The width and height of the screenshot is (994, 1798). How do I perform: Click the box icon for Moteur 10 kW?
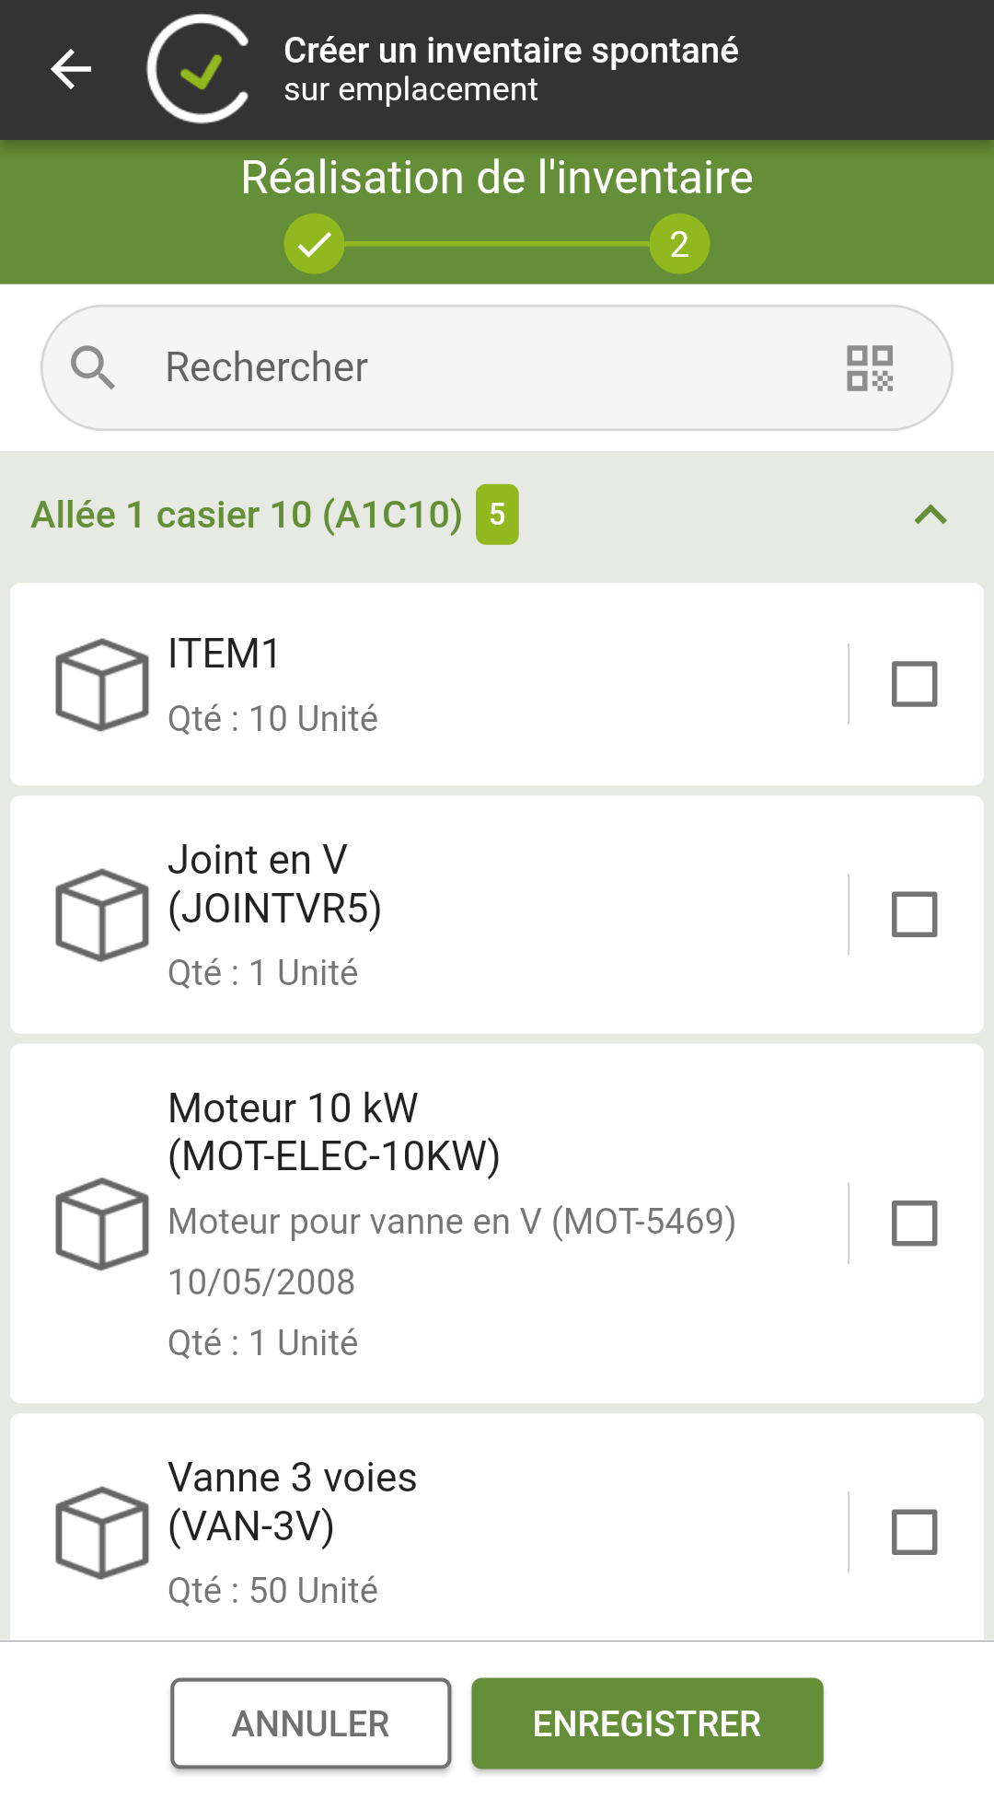point(102,1224)
